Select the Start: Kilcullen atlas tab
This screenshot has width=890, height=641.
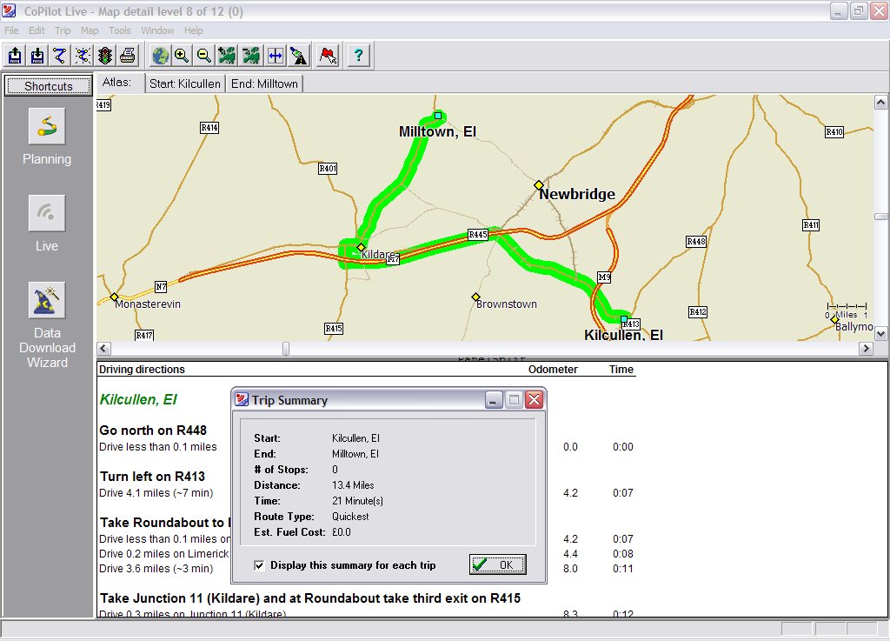(x=185, y=84)
